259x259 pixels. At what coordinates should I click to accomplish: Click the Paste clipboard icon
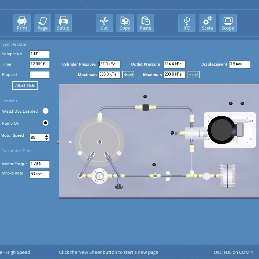(146, 23)
